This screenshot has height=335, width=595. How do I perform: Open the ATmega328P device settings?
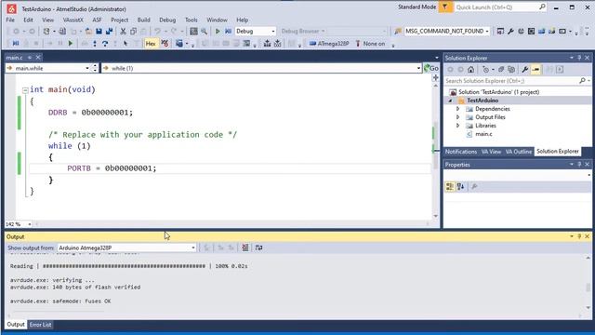tap(329, 44)
